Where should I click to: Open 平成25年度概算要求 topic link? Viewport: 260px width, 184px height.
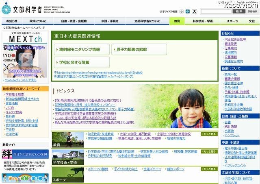pos(85,114)
